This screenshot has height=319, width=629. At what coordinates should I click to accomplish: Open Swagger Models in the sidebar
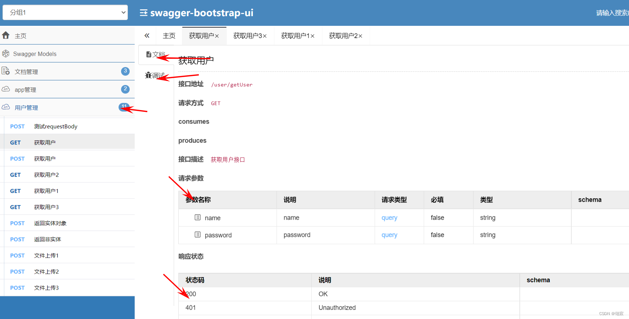pyautogui.click(x=67, y=54)
